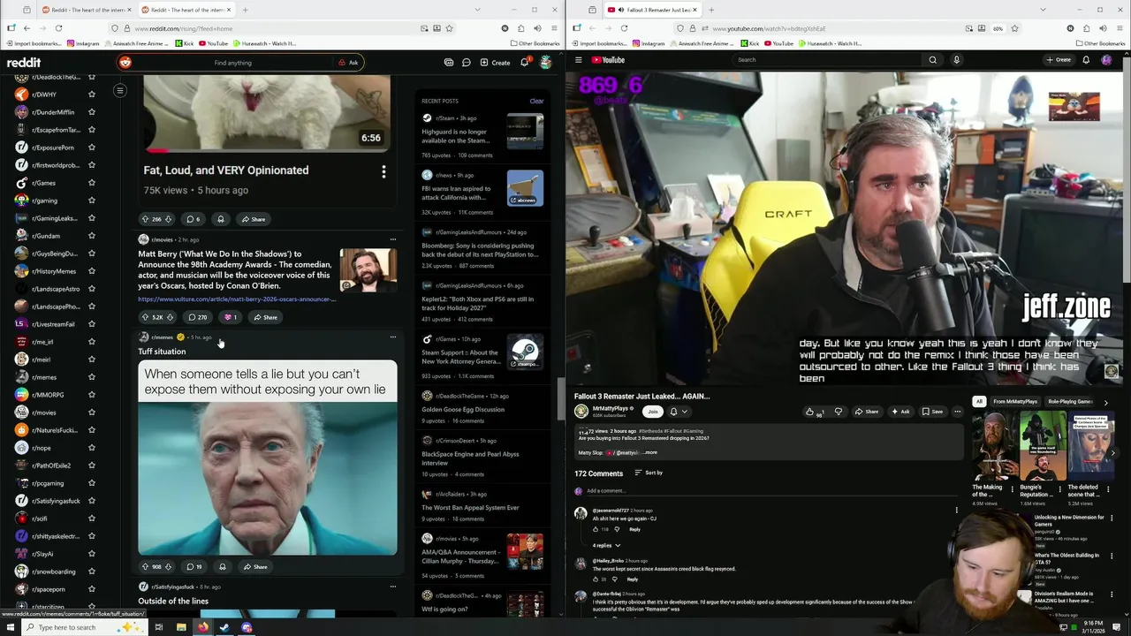This screenshot has width=1131, height=636.
Task: Select All chip in YouTube recommendations
Action: [x=979, y=402]
